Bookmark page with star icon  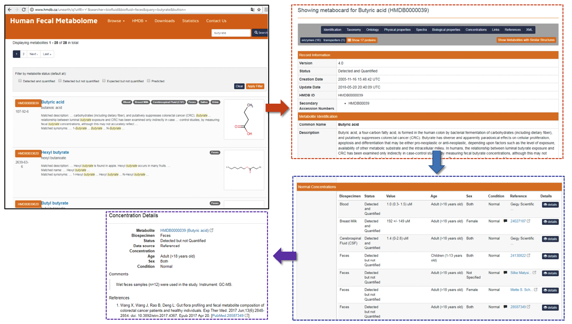(259, 10)
